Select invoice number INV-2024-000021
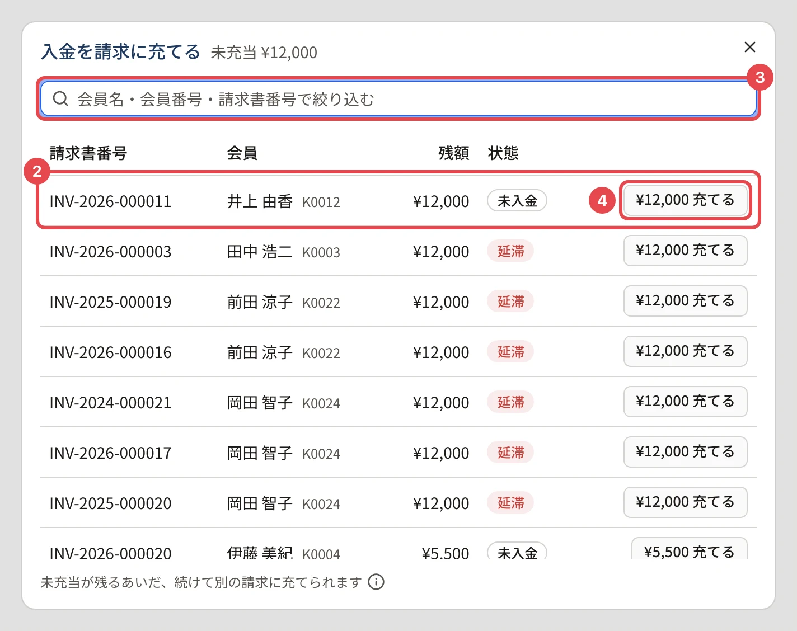This screenshot has height=631, width=797. click(x=110, y=403)
